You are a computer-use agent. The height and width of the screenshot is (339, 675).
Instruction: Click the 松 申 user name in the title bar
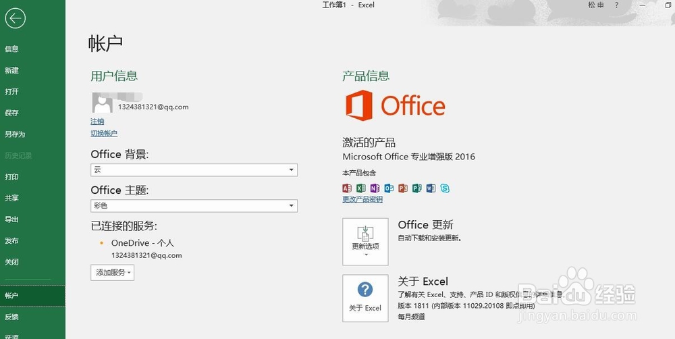[x=596, y=5]
